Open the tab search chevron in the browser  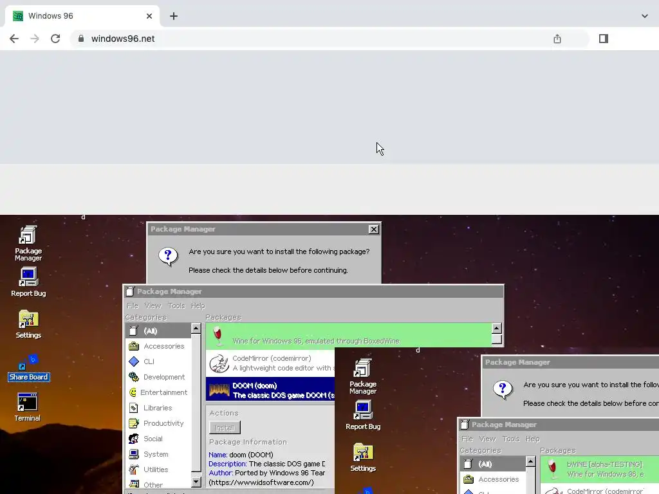pyautogui.click(x=645, y=16)
